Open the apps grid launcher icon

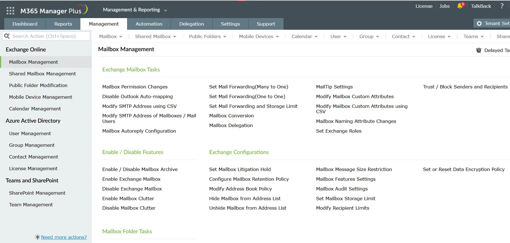(x=10, y=11)
